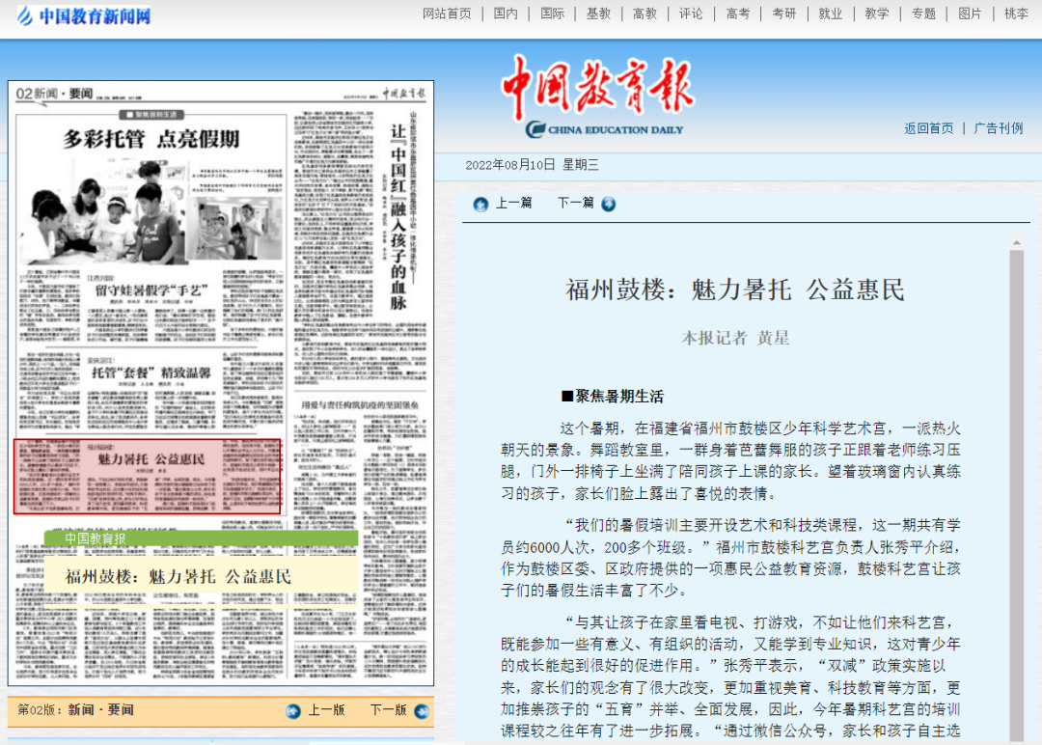
Task: Click the ■聚焦暑期生活 subheading
Action: pos(612,397)
